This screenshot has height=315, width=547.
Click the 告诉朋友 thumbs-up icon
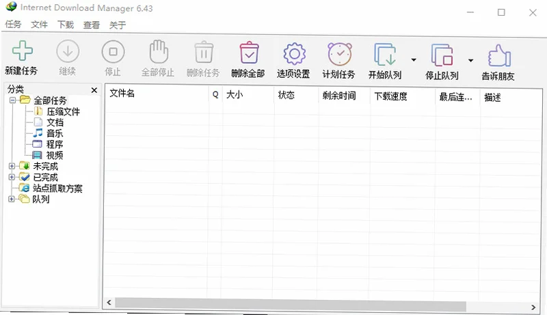coord(499,55)
